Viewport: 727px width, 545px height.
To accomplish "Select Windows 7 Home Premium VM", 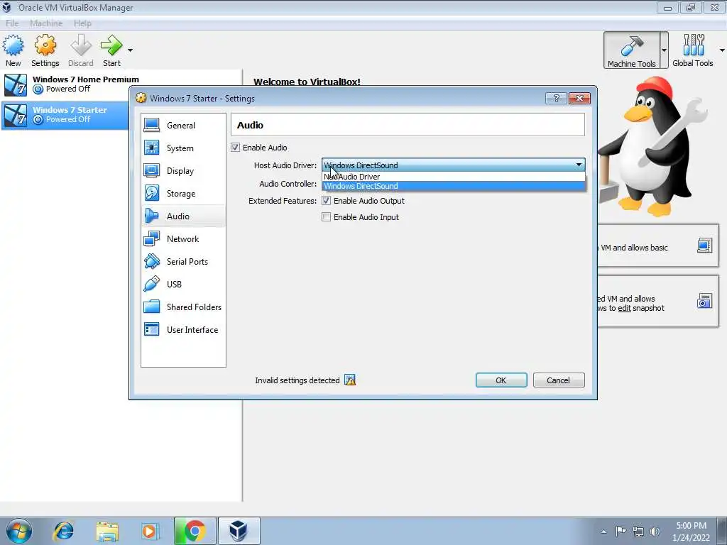I will (x=121, y=85).
